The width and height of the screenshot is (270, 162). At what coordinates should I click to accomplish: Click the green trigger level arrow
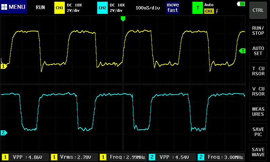(x=242, y=51)
